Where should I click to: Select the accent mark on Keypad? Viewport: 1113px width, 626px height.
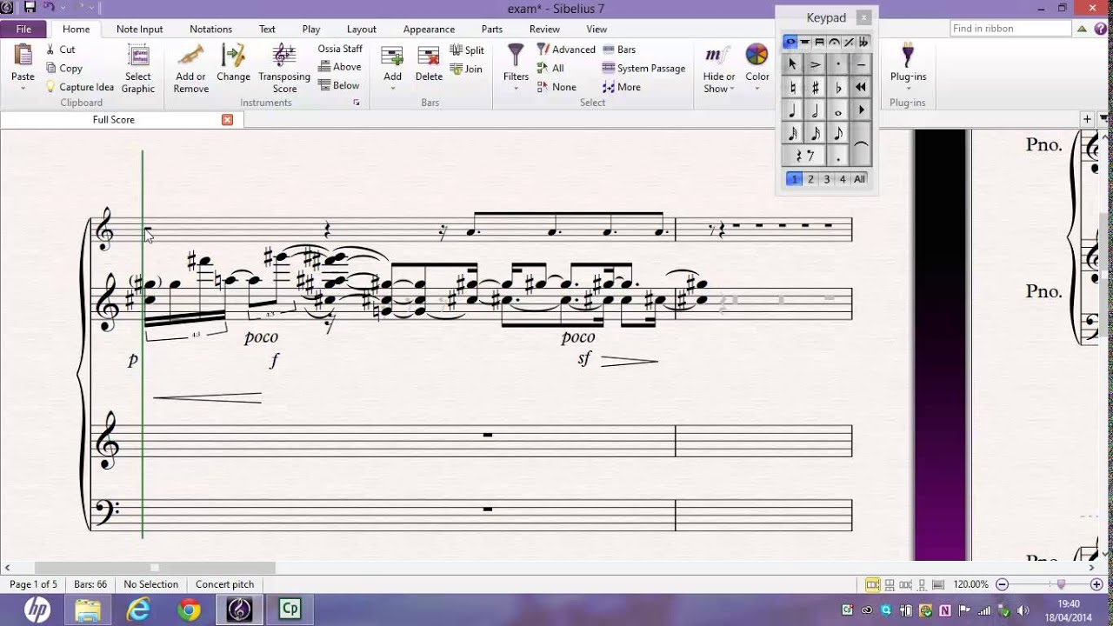[x=816, y=64]
